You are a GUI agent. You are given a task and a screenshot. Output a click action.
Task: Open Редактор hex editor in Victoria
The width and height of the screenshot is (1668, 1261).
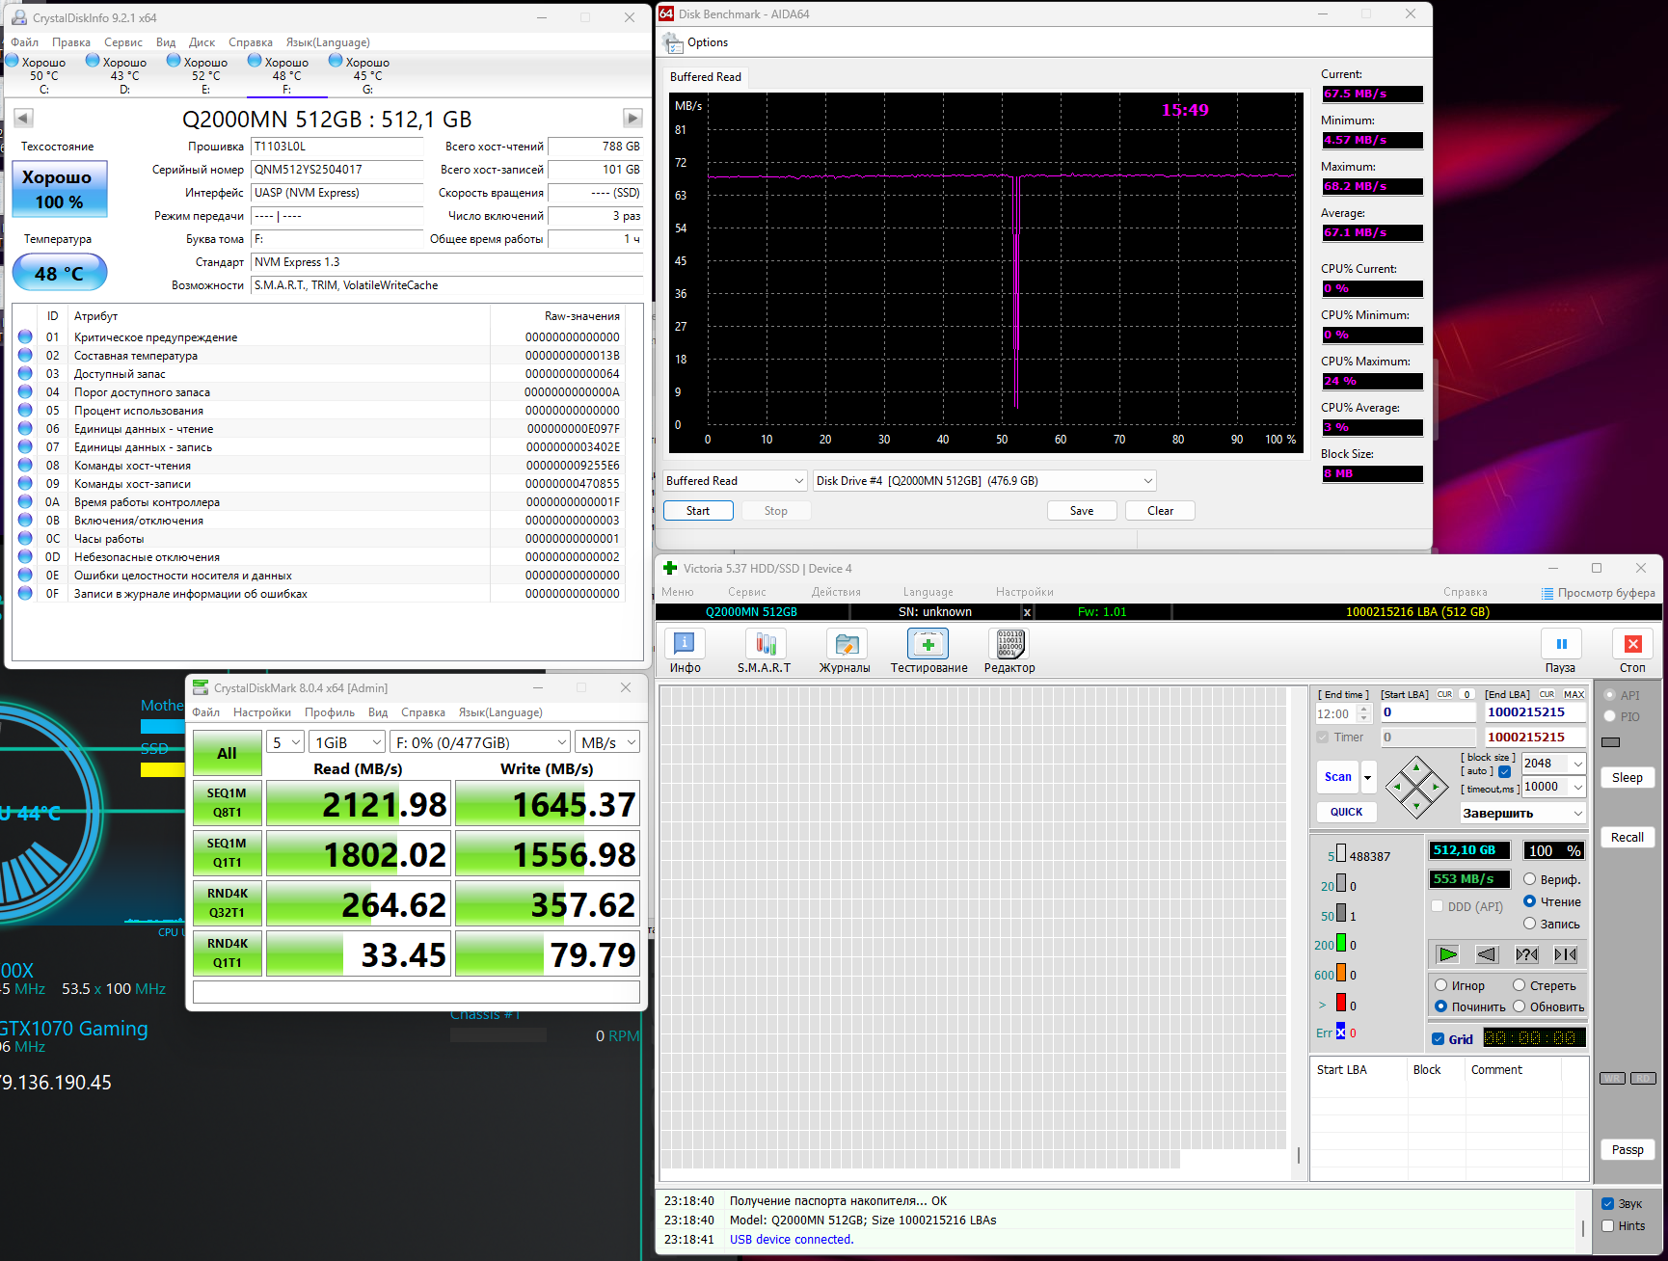[x=1009, y=644]
